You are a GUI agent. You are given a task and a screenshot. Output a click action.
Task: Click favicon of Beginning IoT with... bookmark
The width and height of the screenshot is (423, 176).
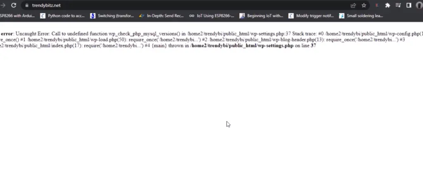tap(242, 16)
